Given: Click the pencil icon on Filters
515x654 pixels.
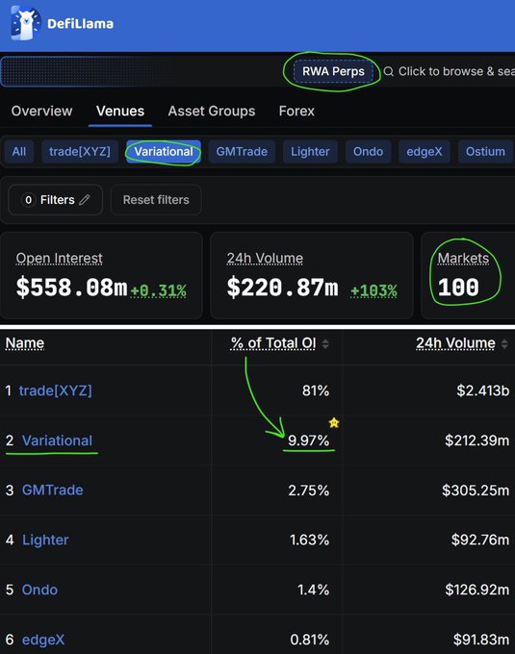Looking at the screenshot, I should point(85,200).
